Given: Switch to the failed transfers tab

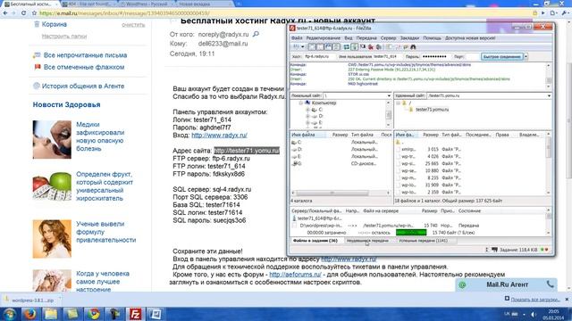Looking at the screenshot, I should coord(367,241).
